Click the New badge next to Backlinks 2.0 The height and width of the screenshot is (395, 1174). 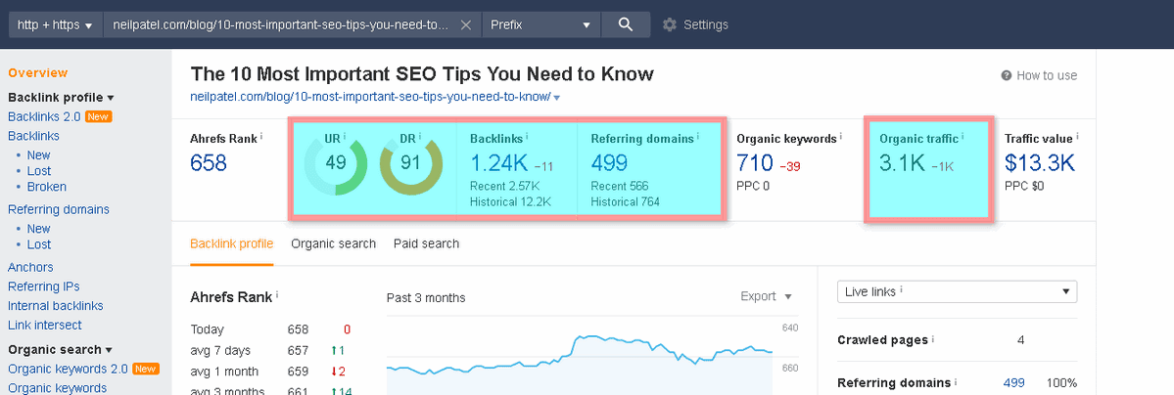(x=99, y=116)
